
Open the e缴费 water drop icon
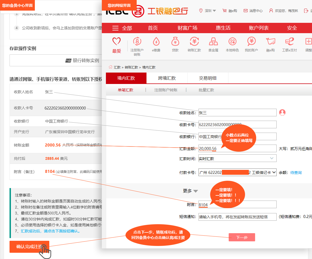pos(156,41)
